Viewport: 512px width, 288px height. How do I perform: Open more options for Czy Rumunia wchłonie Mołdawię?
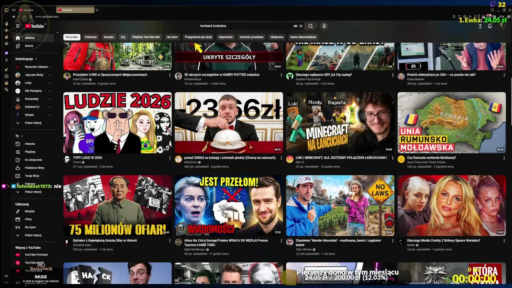(x=504, y=158)
